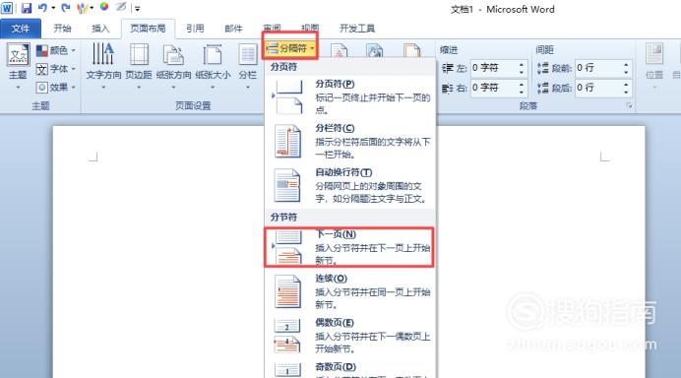Click the theme Effects (效果) icon
The height and width of the screenshot is (378, 681).
(41, 88)
